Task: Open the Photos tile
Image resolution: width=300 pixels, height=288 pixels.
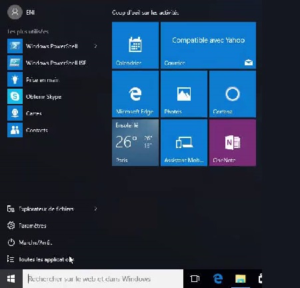Action: pyautogui.click(x=184, y=94)
